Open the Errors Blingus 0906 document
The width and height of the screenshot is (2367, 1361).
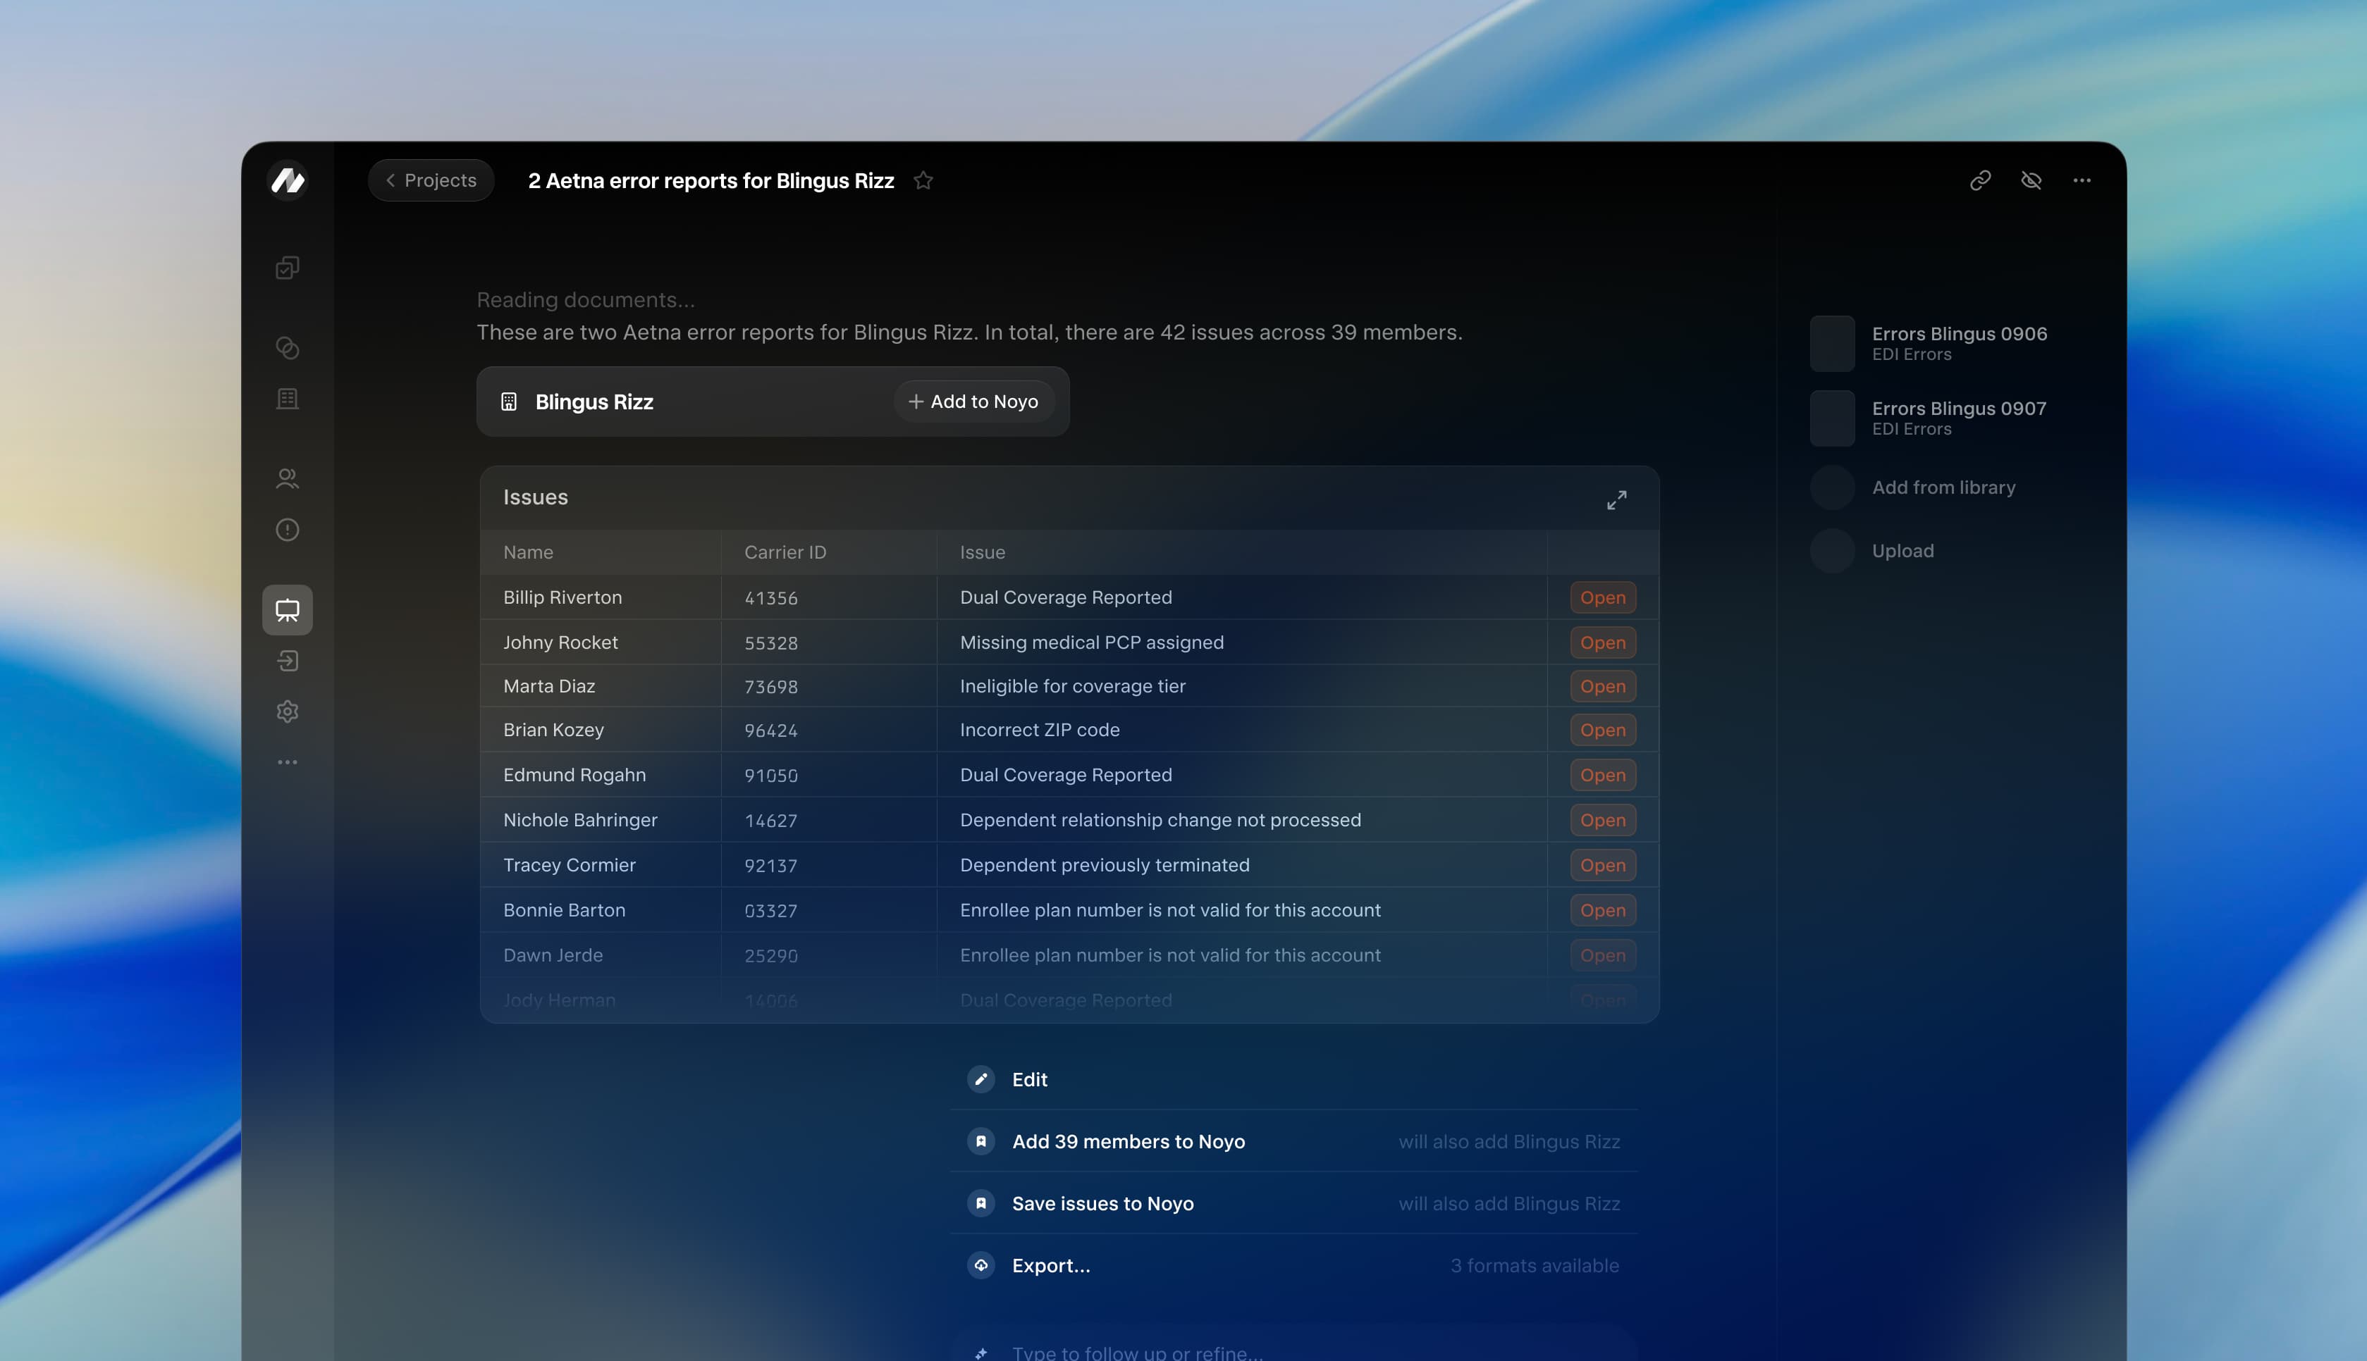tap(1930, 343)
